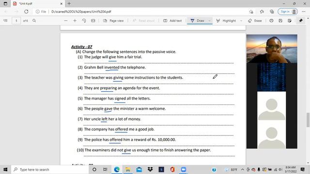Viewport: 310px width, 174px height.
Task: Click the File info indicator in address bar
Action: click(x=41, y=12)
